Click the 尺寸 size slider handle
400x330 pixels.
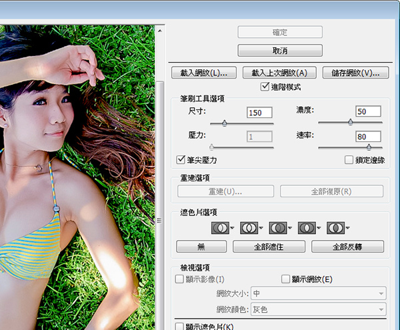[x=224, y=123]
